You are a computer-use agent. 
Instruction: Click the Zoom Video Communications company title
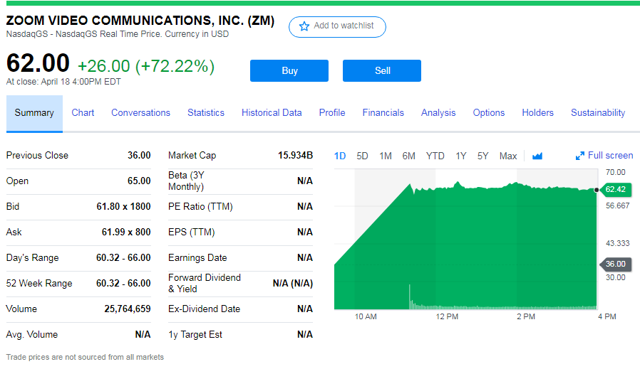click(x=140, y=21)
